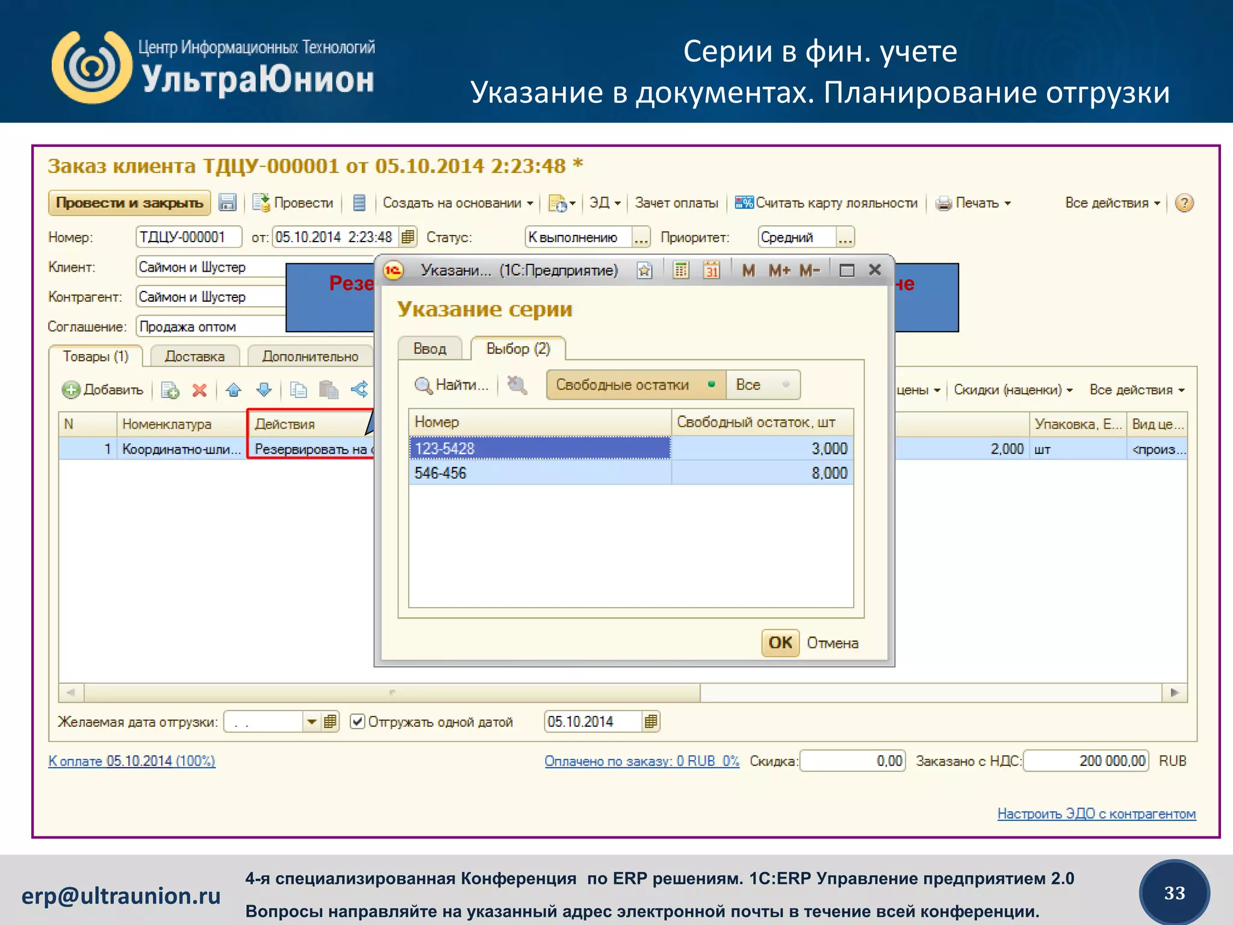Click horizontal scrollbar left arrow

pyautogui.click(x=71, y=693)
